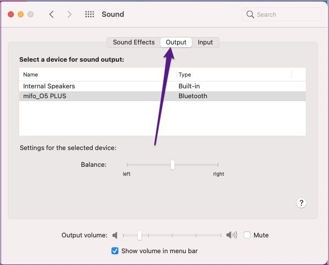
Task: Enable the Mute checkbox
Action: coord(247,235)
